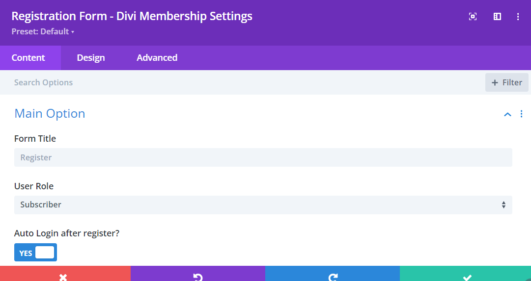Viewport: 531px width, 281px height.
Task: Click the Search Options field
Action: tap(242, 82)
